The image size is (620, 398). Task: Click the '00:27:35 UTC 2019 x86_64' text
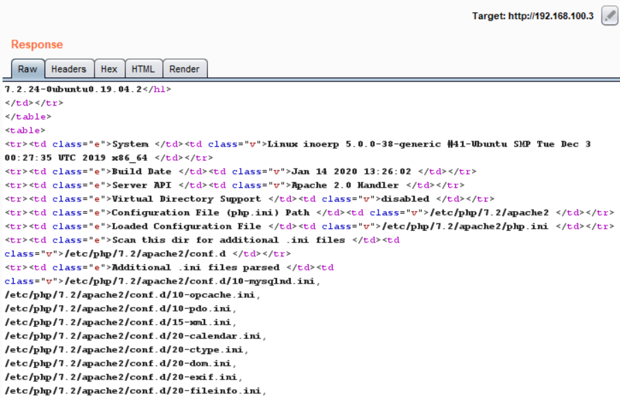76,158
